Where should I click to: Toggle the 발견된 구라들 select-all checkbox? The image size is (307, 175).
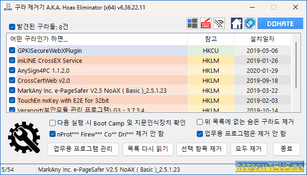12,27
